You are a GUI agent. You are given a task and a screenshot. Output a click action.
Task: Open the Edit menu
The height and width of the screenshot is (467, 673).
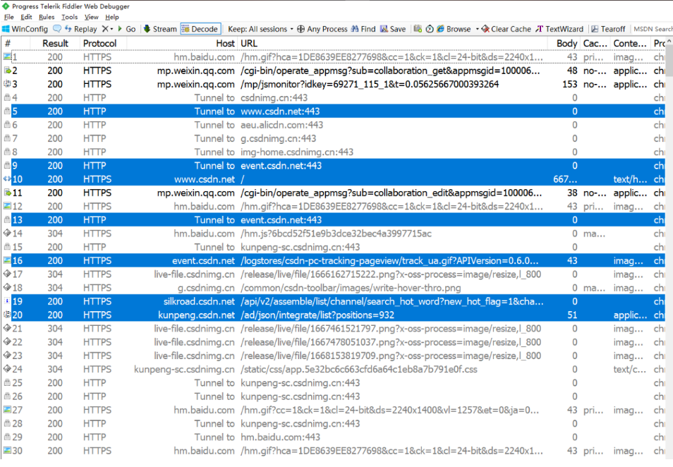point(26,17)
